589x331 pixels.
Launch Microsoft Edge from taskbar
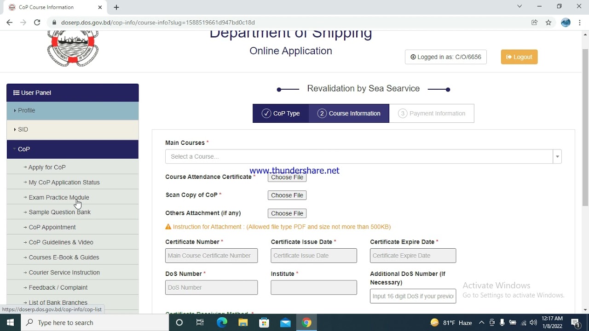coord(222,322)
